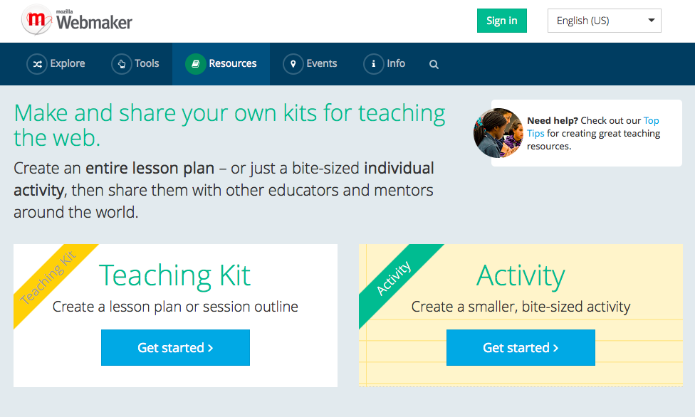Click Get started under Teaching Kit
Image resolution: width=695 pixels, height=417 pixels.
click(x=175, y=347)
